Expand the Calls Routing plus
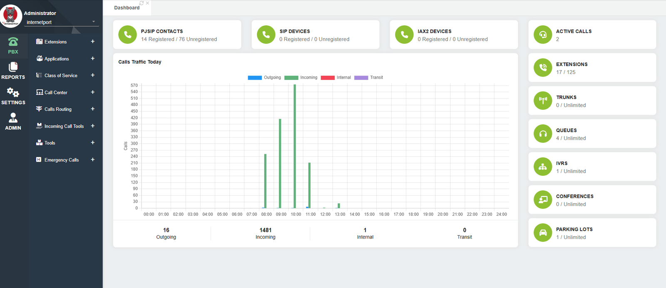The width and height of the screenshot is (666, 288). coord(93,109)
